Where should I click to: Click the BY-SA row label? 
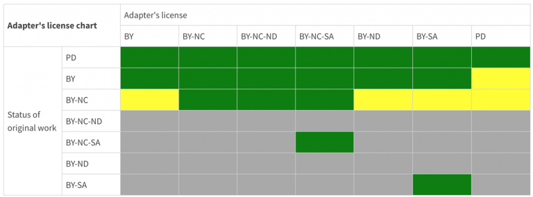point(91,185)
